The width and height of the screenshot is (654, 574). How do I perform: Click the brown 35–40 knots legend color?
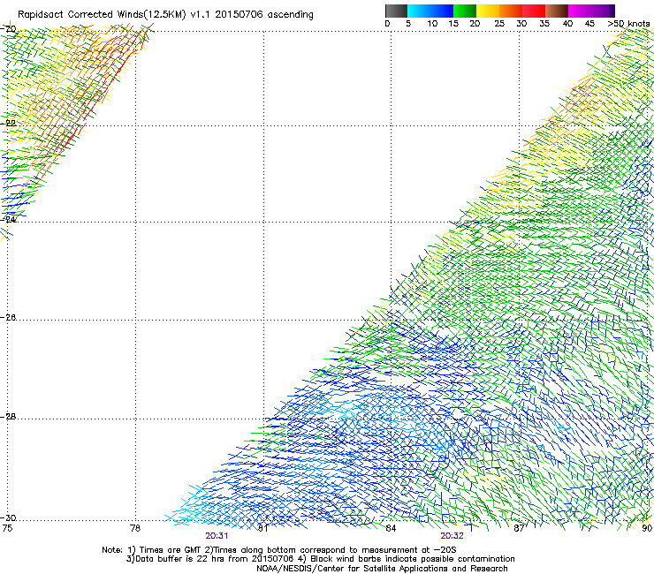click(x=557, y=11)
